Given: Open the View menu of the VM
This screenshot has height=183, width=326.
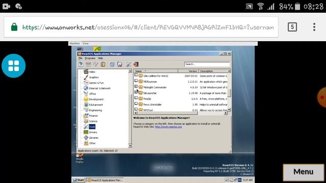Looking at the screenshot, I should pos(86,44).
